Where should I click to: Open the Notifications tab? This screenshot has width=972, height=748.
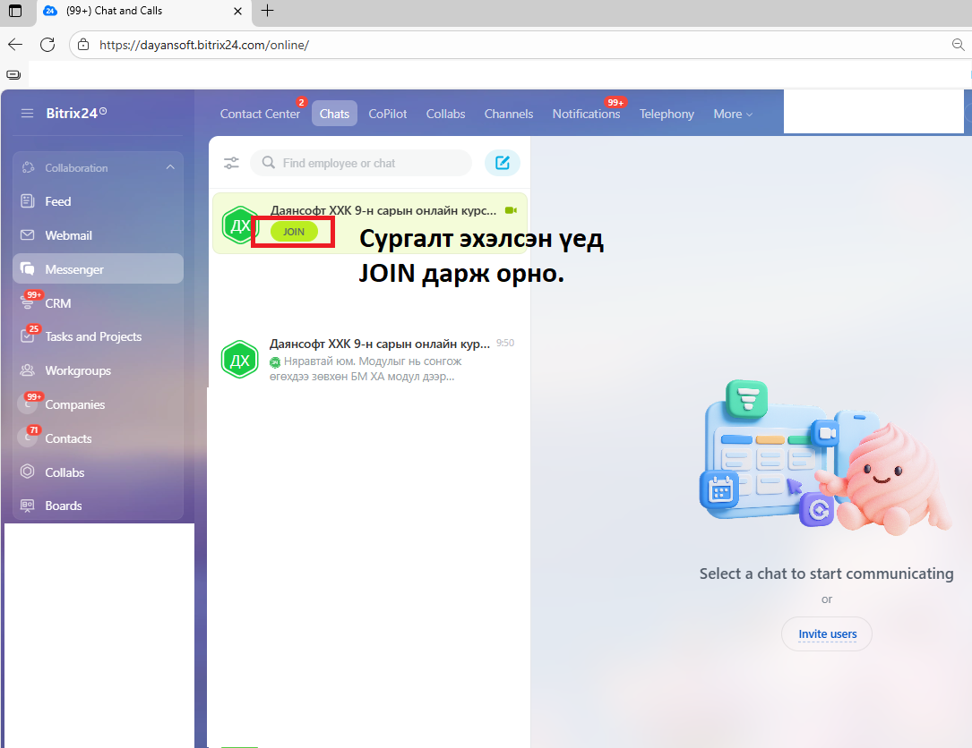click(586, 114)
